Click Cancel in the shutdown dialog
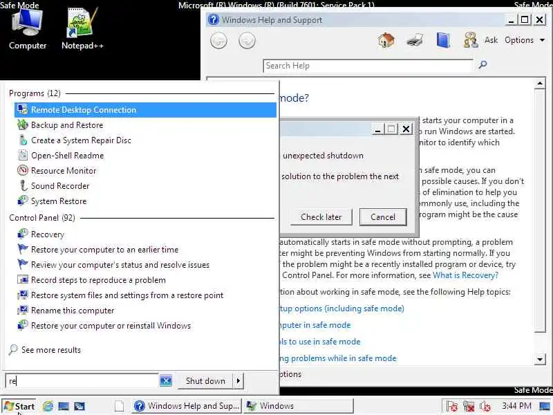 click(x=383, y=216)
